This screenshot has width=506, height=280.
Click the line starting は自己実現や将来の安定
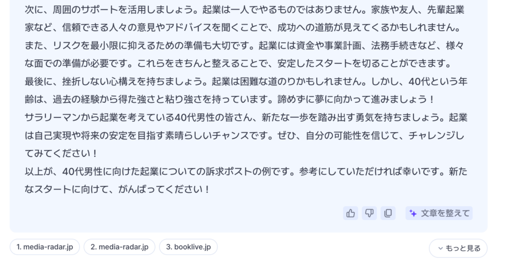click(x=245, y=136)
